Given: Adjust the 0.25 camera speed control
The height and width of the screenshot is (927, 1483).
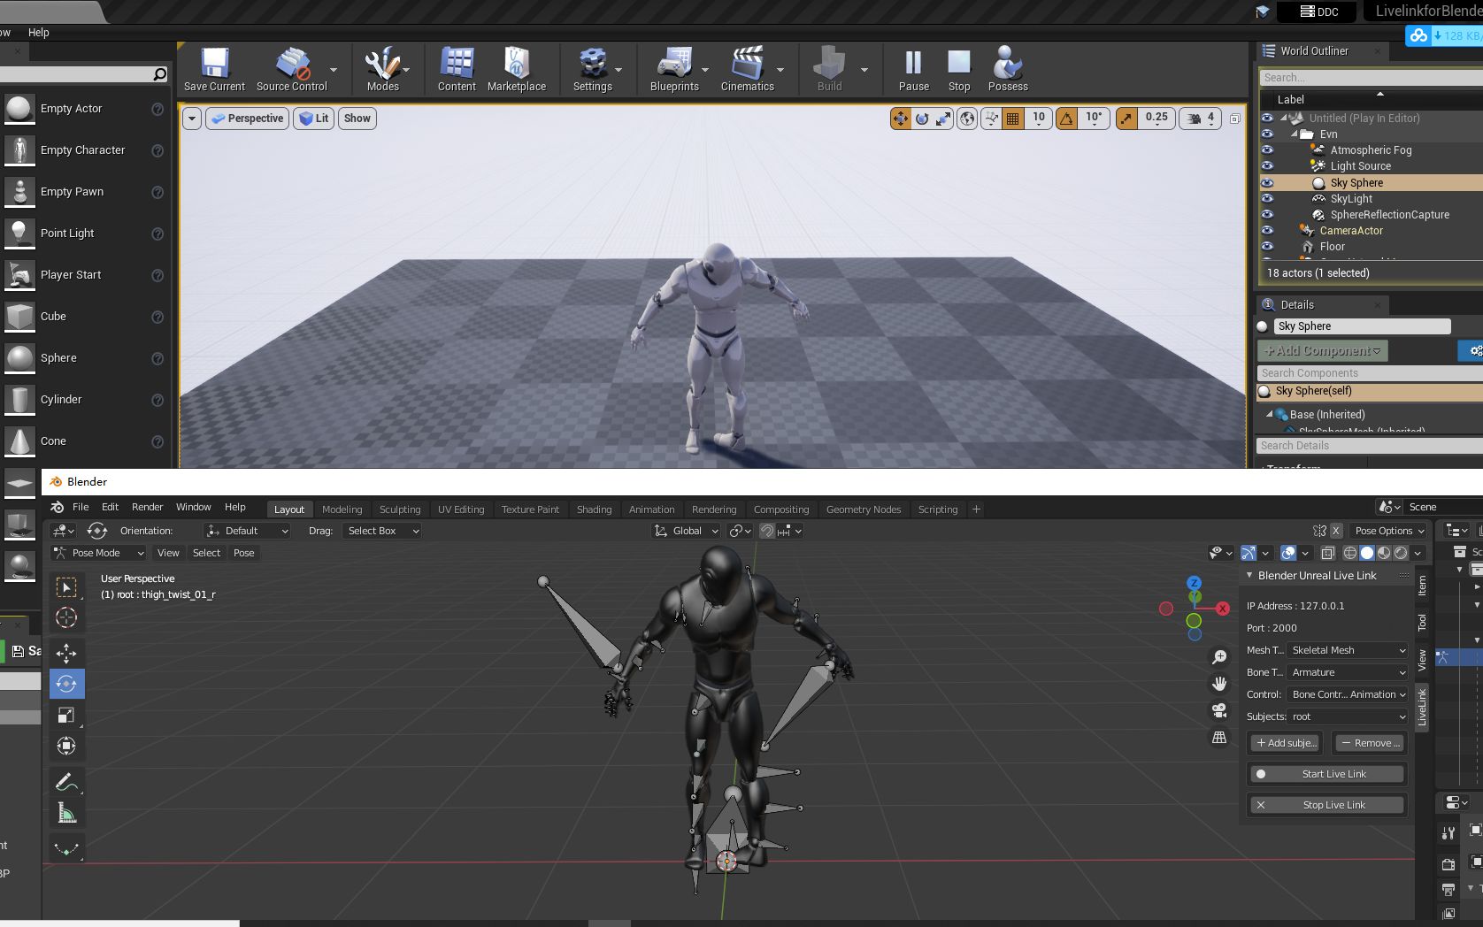Looking at the screenshot, I should tap(1156, 118).
